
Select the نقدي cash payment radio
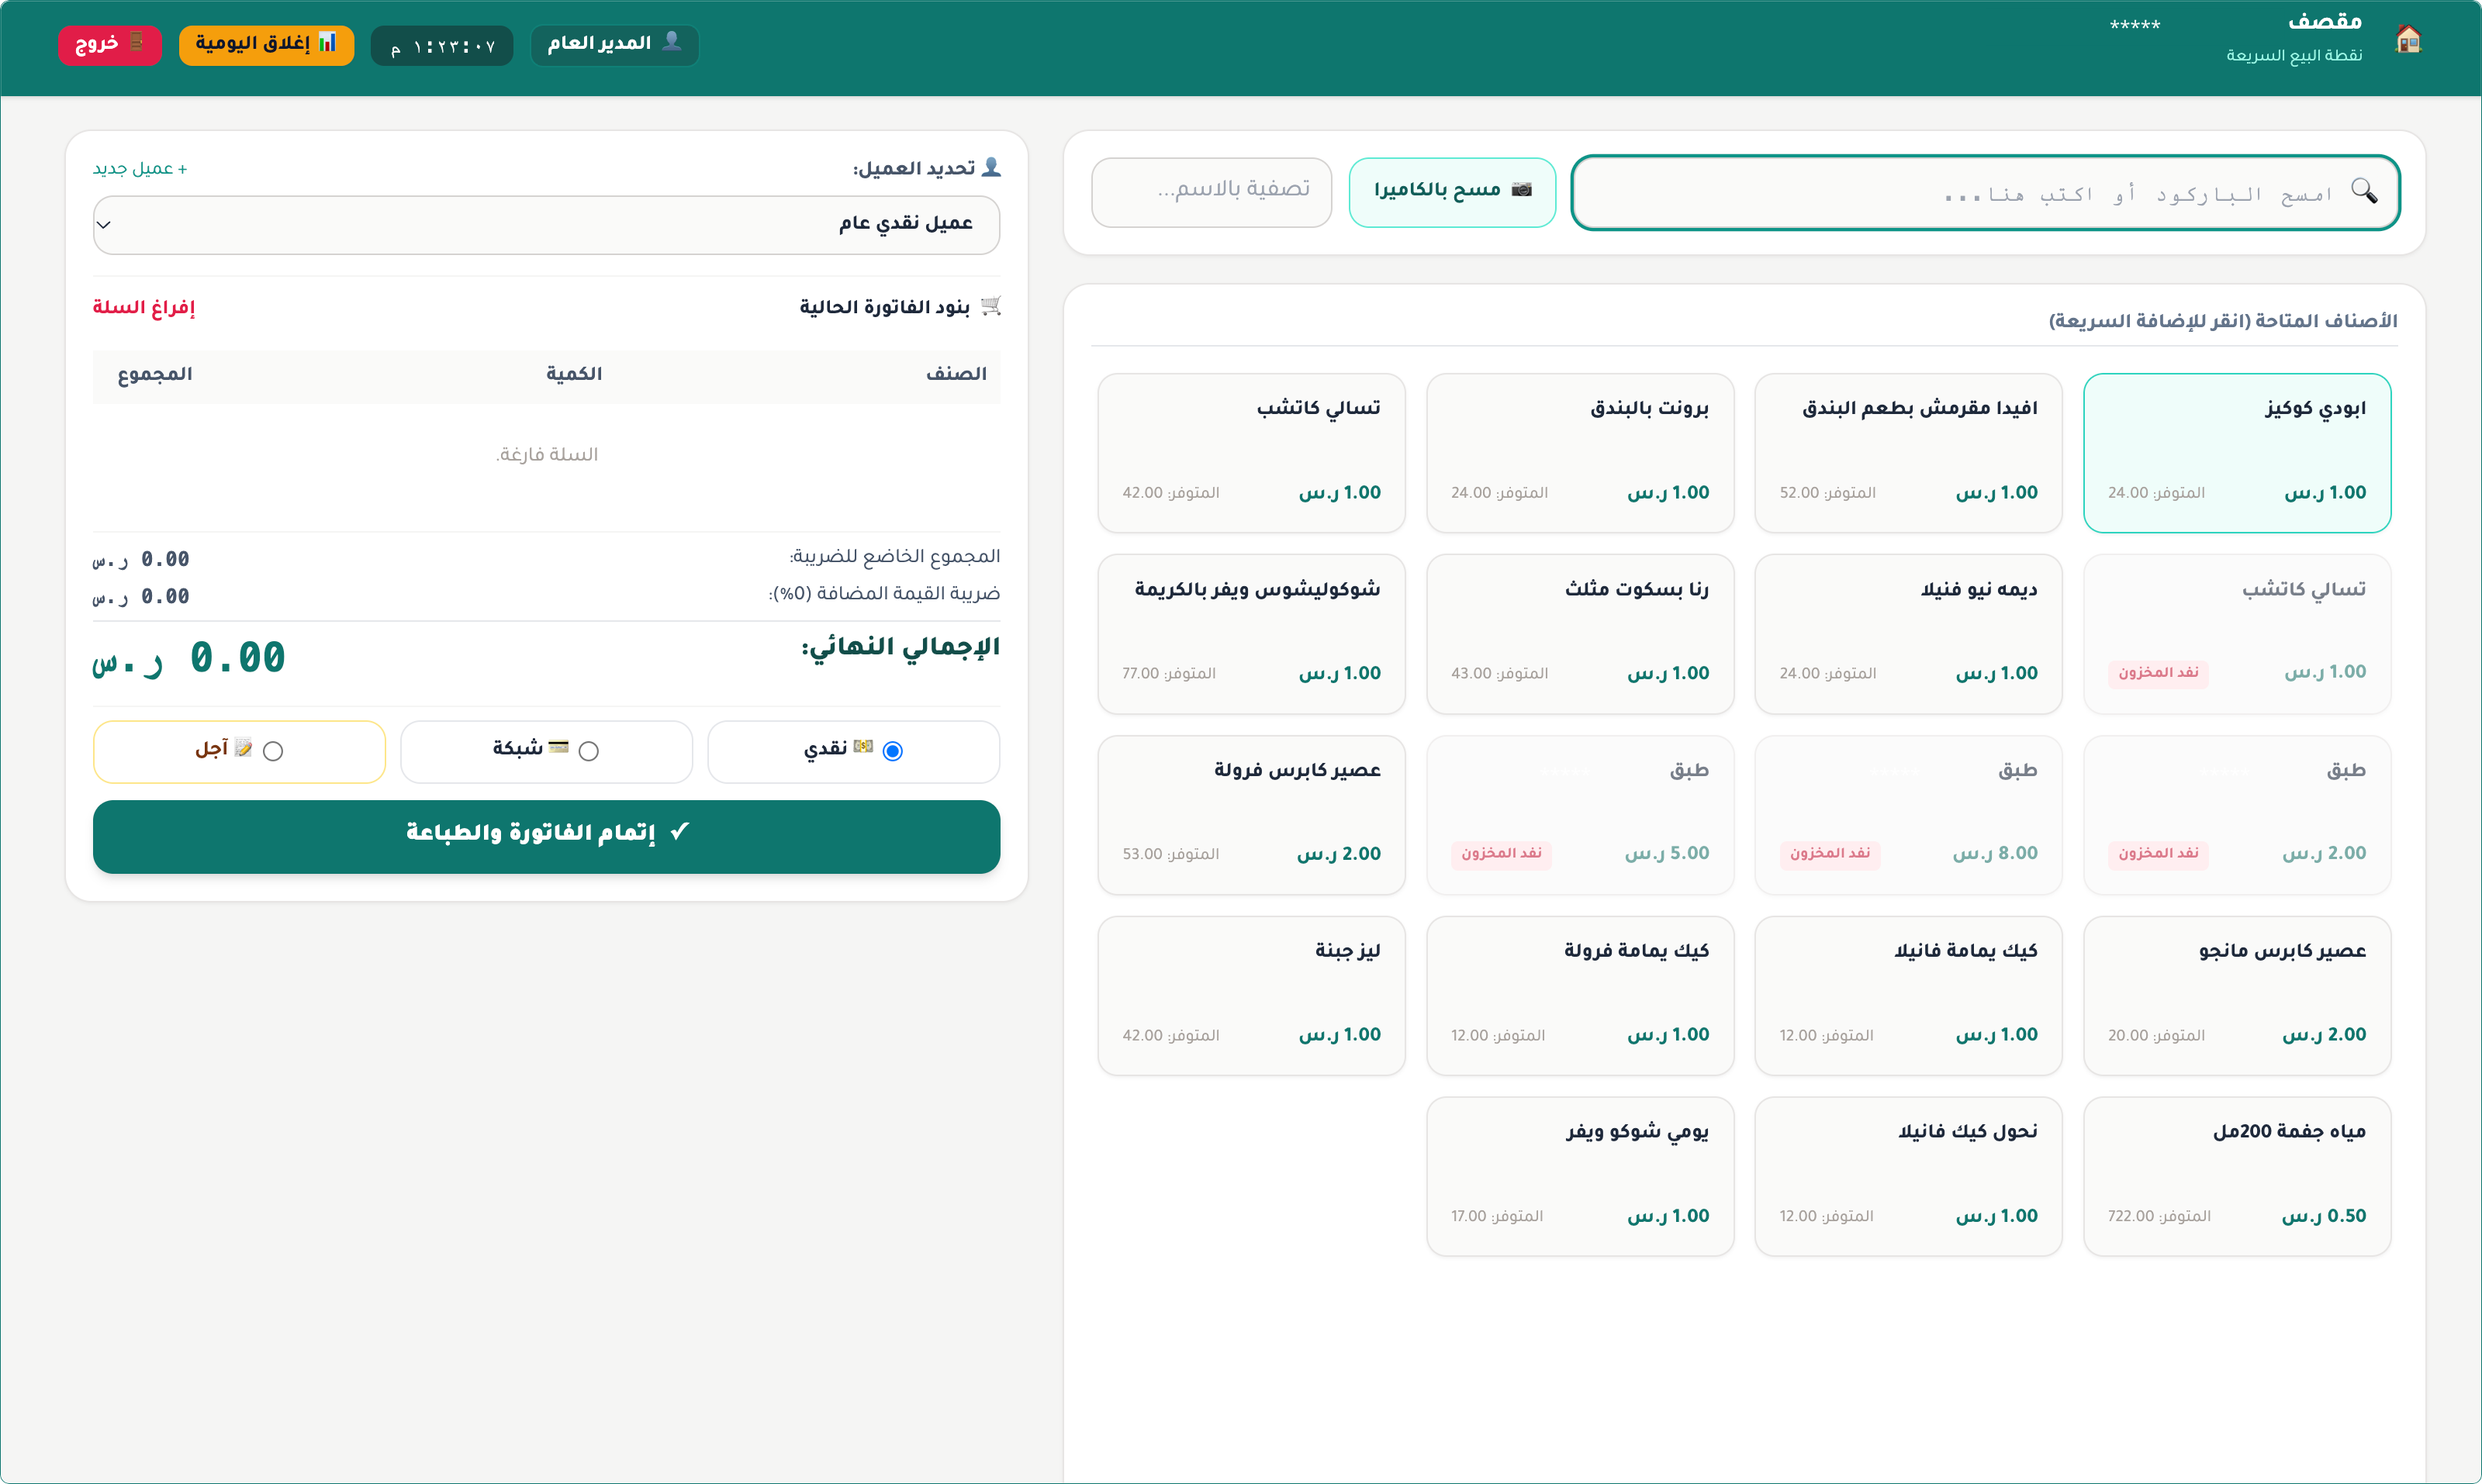(893, 751)
